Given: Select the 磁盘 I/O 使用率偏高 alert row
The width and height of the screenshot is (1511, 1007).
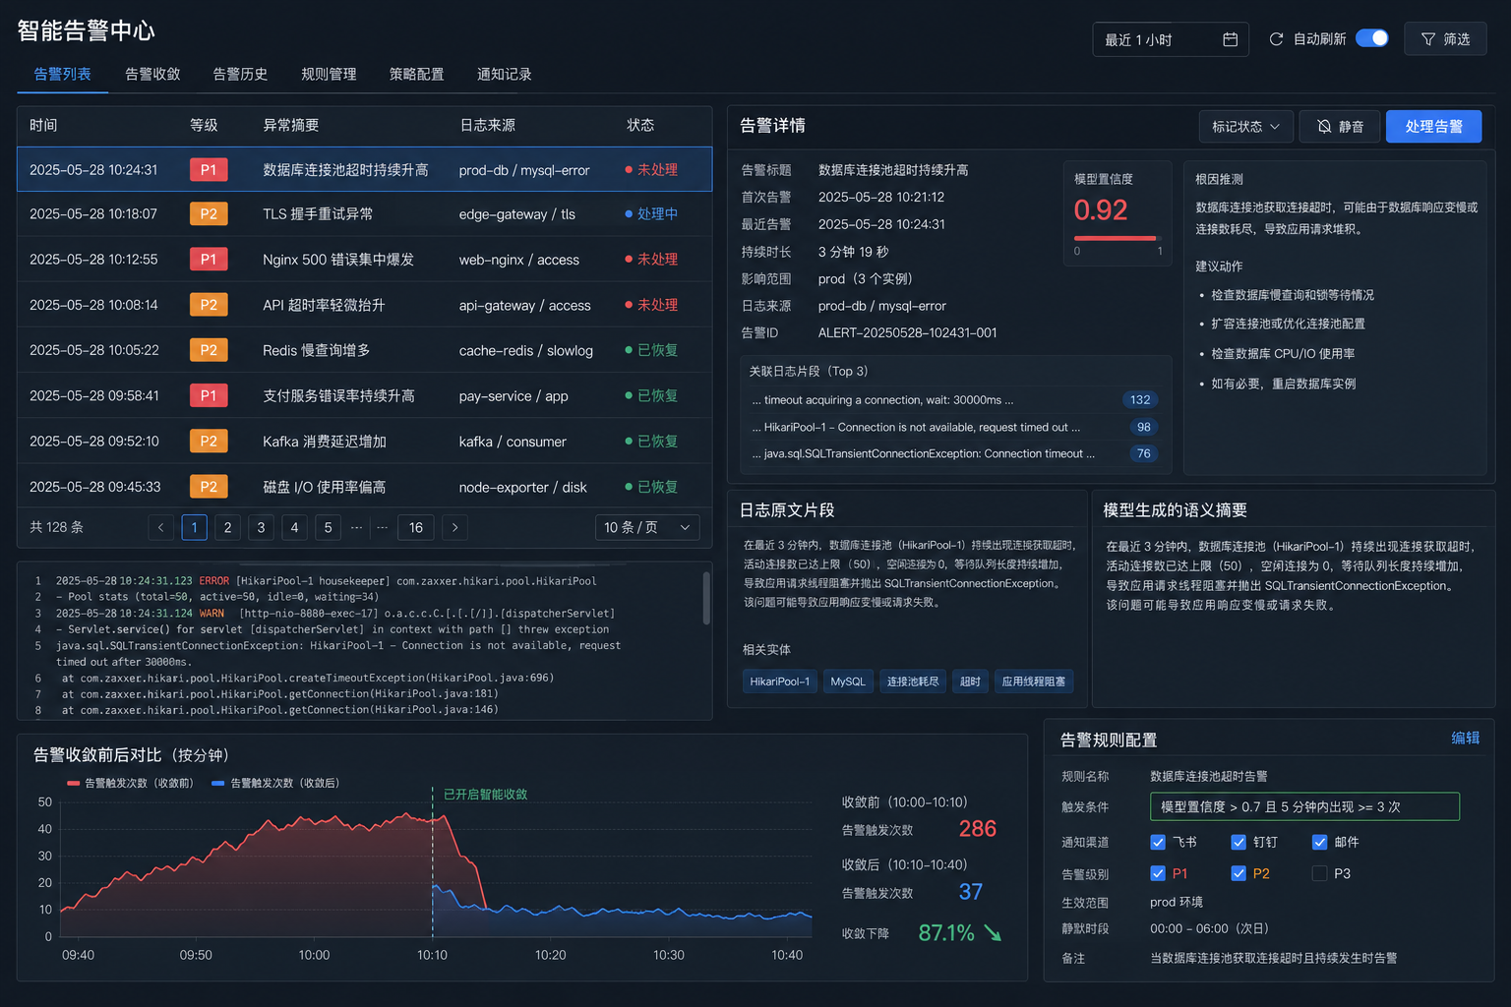Looking at the screenshot, I should click(x=364, y=487).
